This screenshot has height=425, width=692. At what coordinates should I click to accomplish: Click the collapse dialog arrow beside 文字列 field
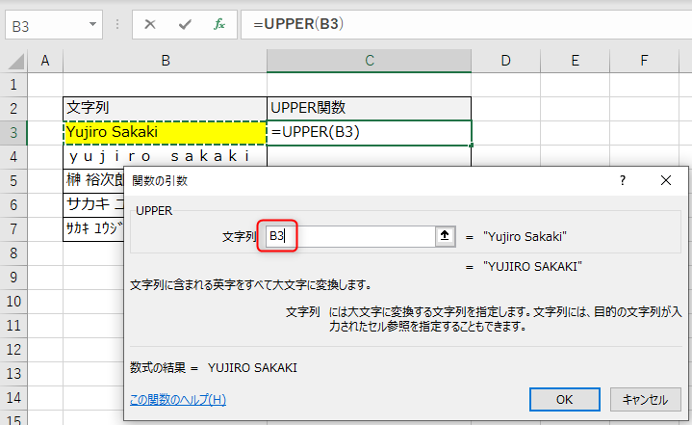(x=444, y=235)
